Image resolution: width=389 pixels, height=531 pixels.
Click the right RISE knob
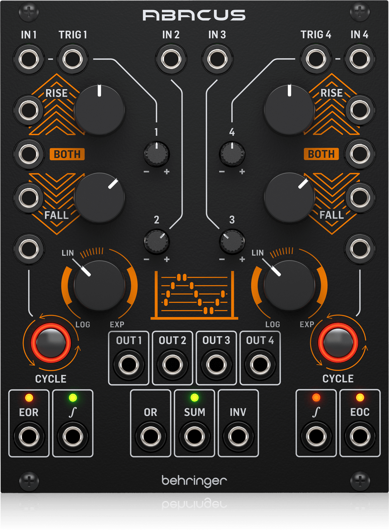[x=289, y=110]
